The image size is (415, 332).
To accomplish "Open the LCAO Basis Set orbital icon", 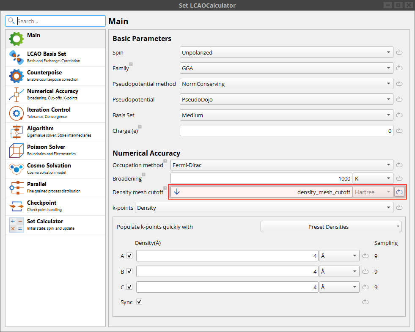I will pos(16,58).
